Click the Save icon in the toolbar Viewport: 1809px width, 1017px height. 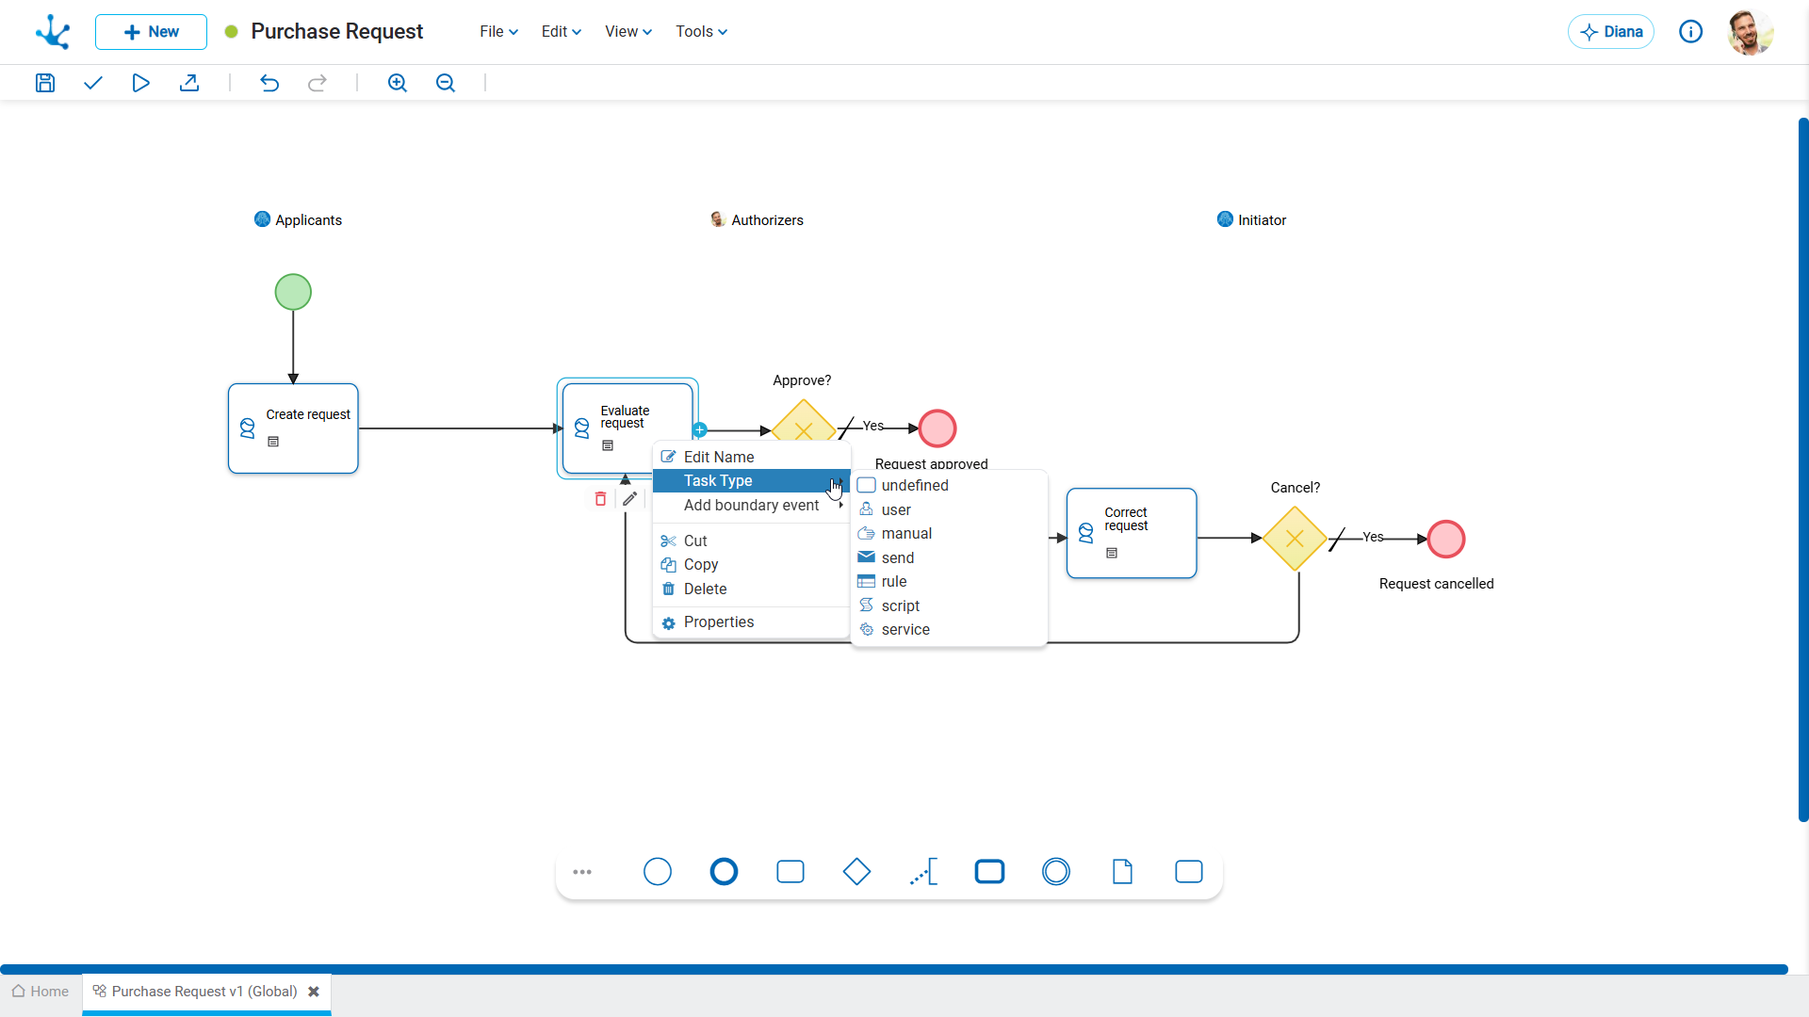[45, 83]
